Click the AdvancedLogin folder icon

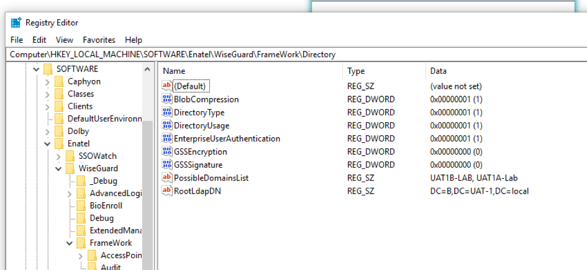pos(81,193)
